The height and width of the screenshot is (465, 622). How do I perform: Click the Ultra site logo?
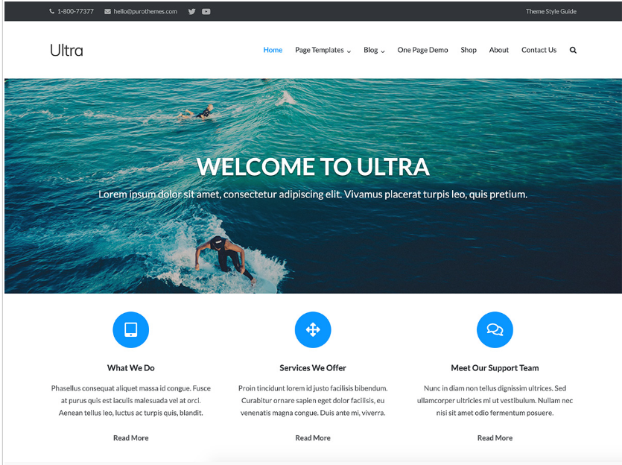(x=66, y=51)
